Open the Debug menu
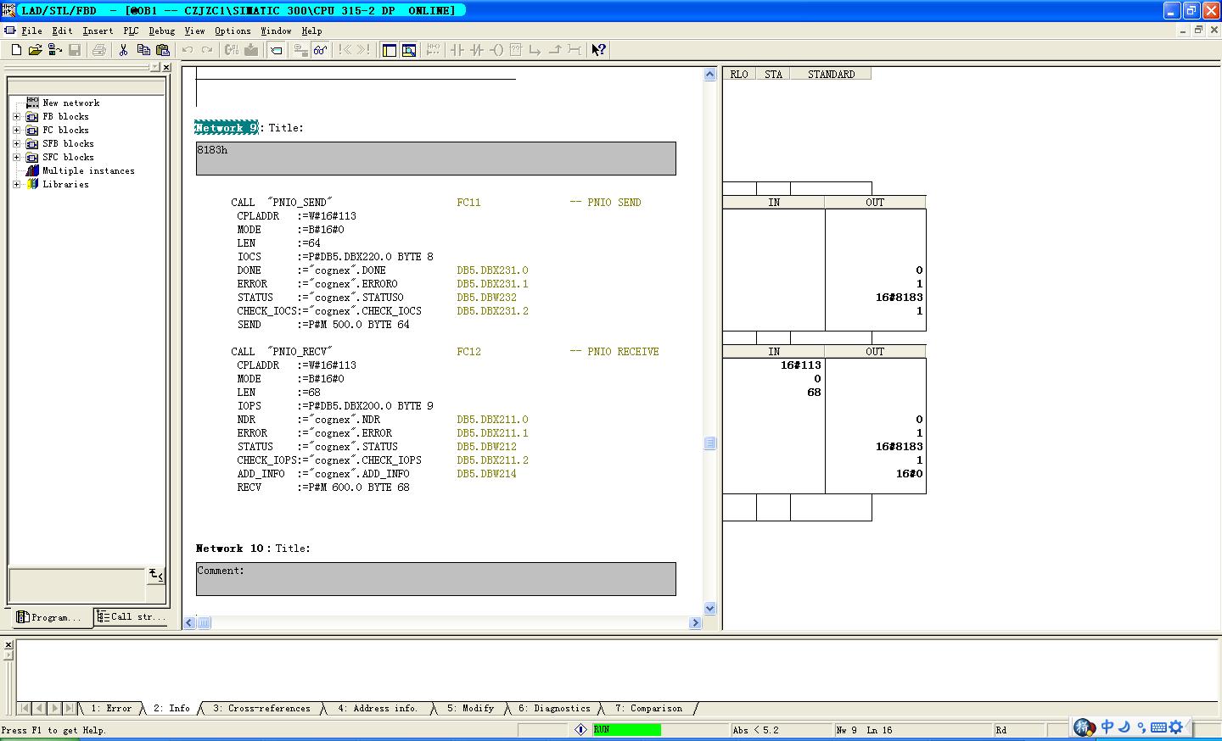The width and height of the screenshot is (1222, 741). tap(161, 31)
